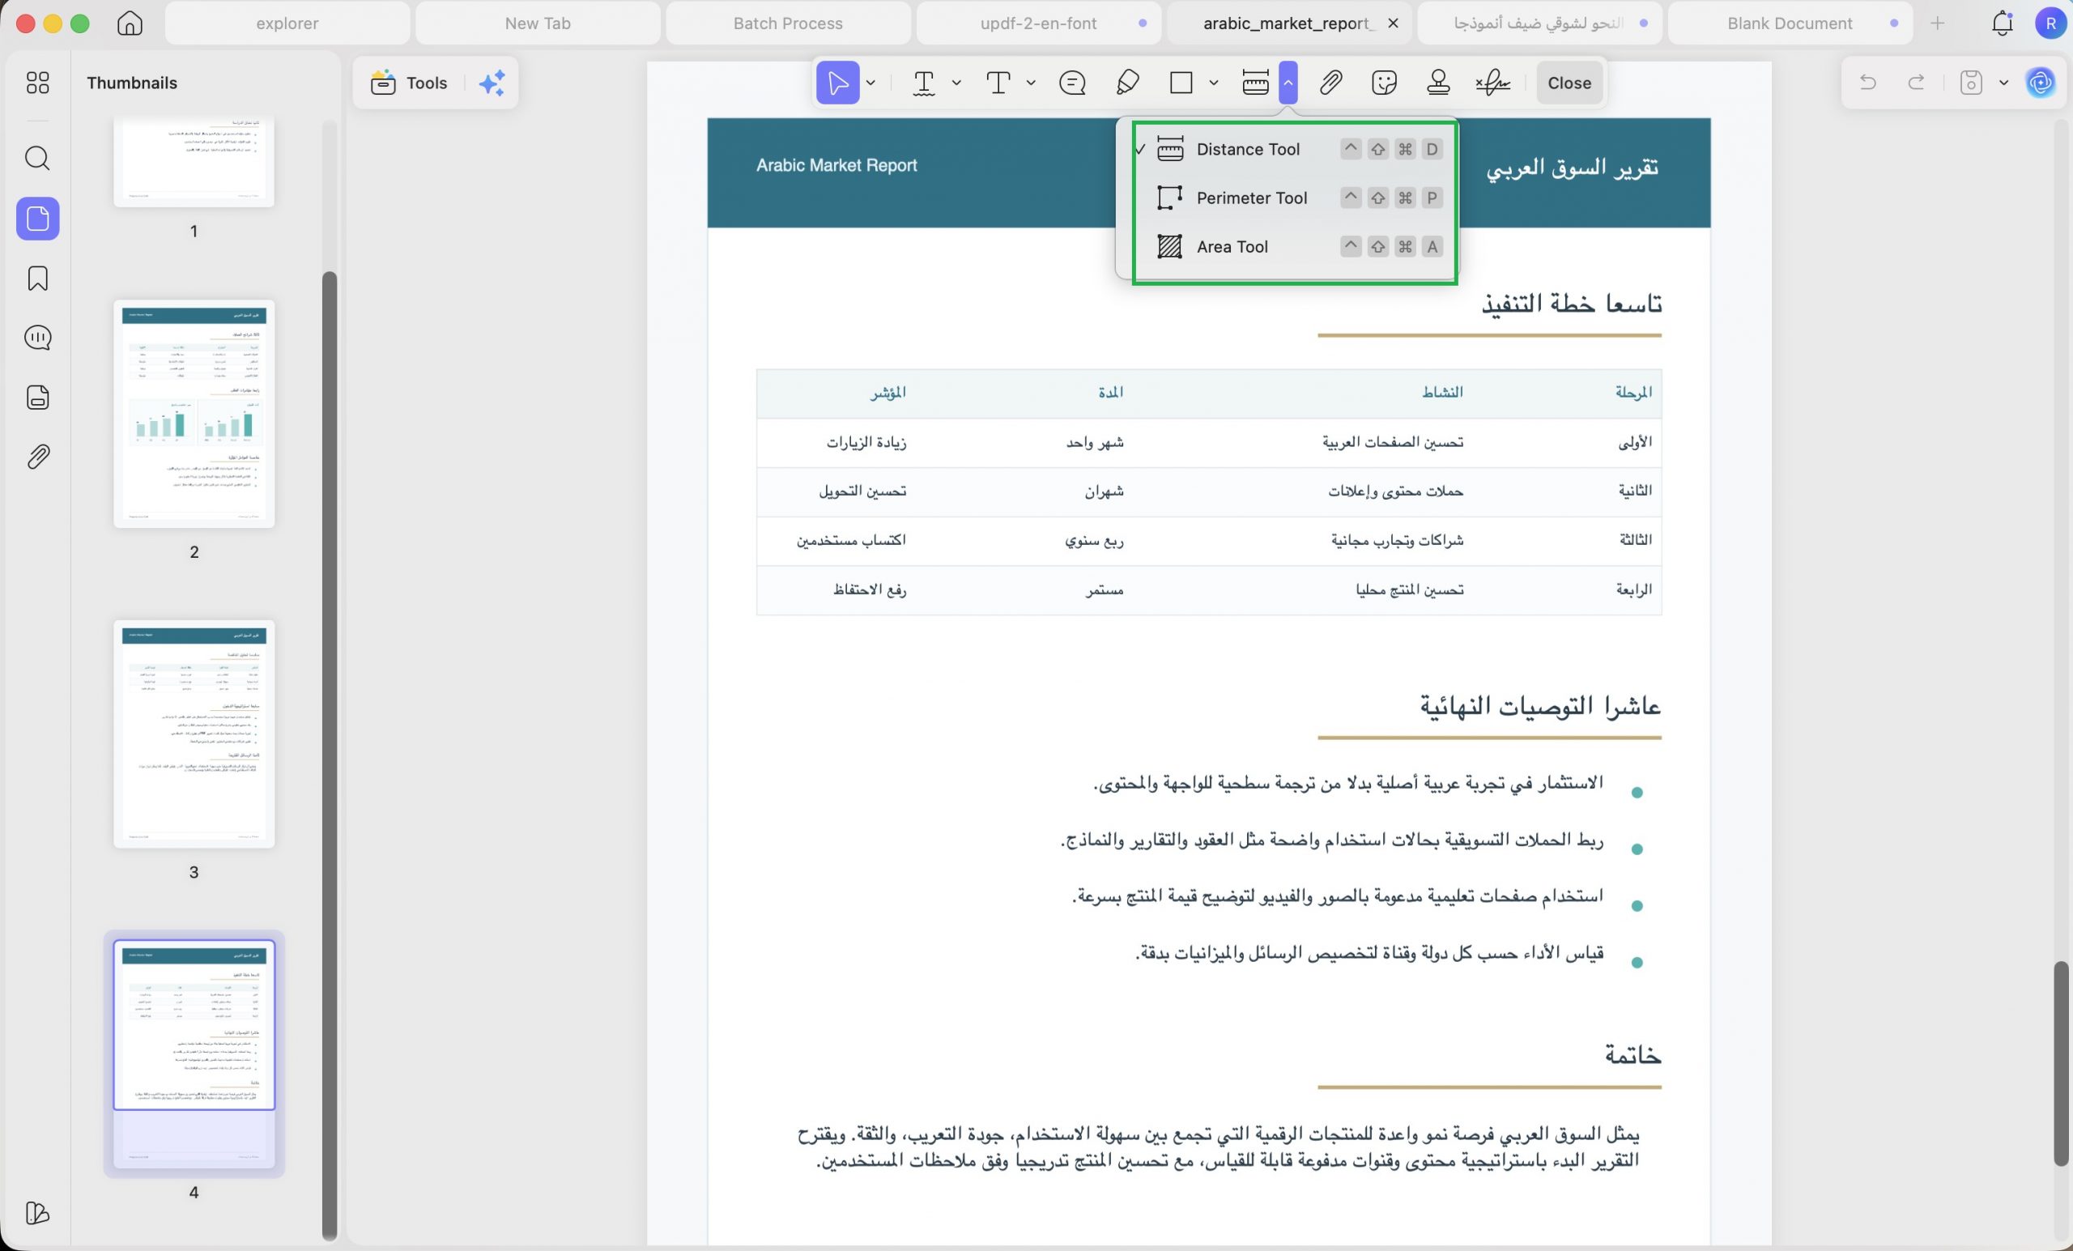Screen dimensions: 2073x1251
Task: Select the text typewriter tool
Action: [x=998, y=83]
